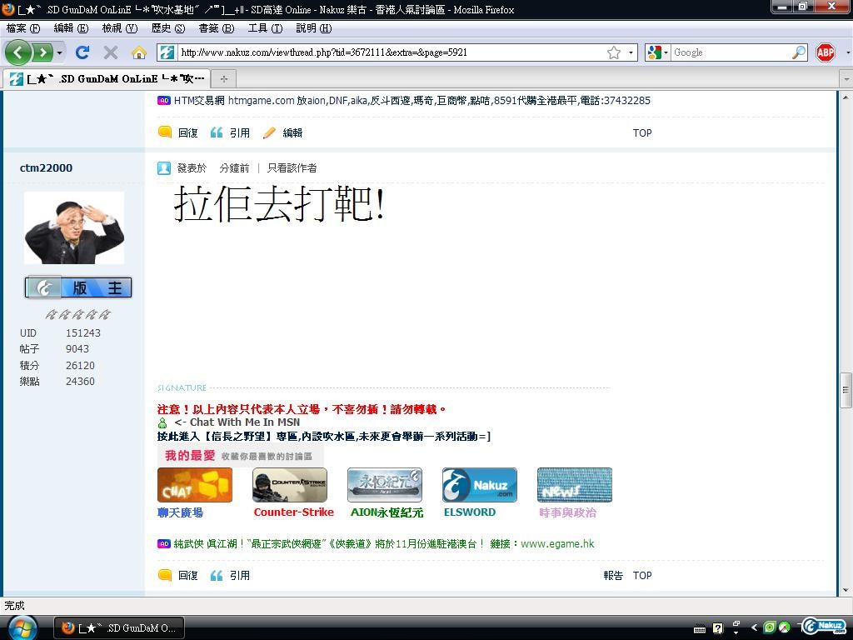Image resolution: width=853 pixels, height=640 pixels.
Task: Open the back/forward history dropdown arrow
Action: click(59, 52)
